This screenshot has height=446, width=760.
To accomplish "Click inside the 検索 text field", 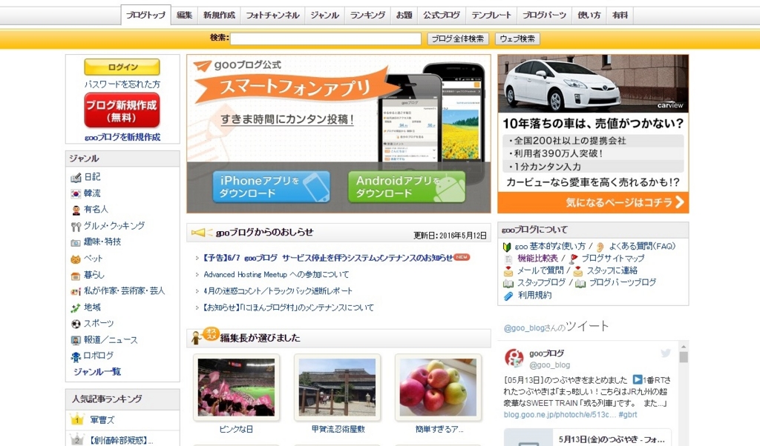I will point(325,39).
